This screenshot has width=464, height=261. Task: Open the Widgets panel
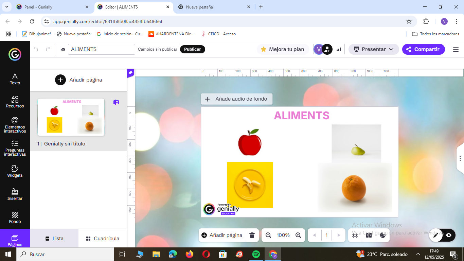(x=15, y=171)
